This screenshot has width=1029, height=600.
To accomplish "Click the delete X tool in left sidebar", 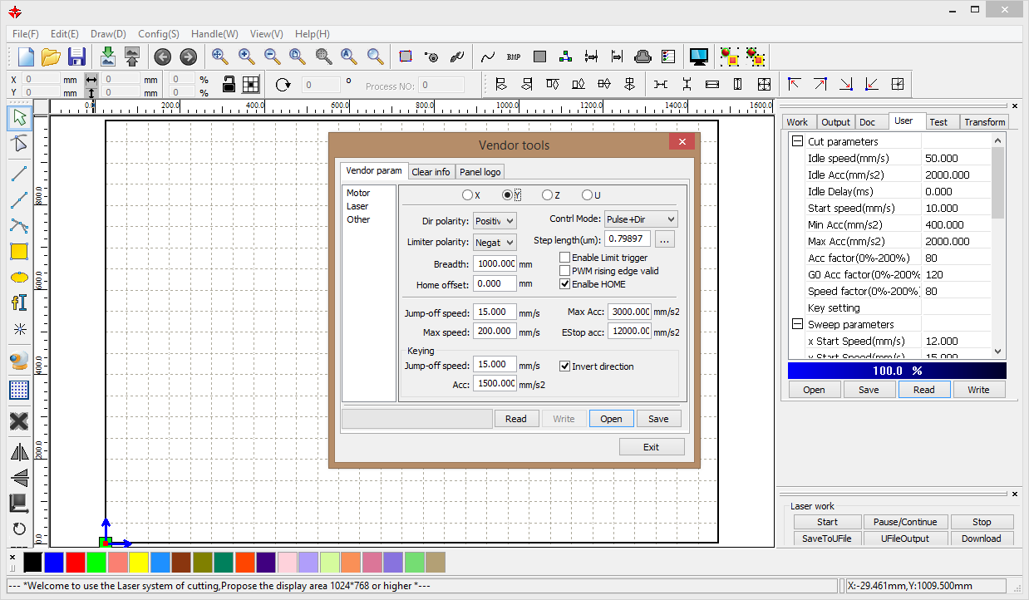I will click(x=18, y=421).
